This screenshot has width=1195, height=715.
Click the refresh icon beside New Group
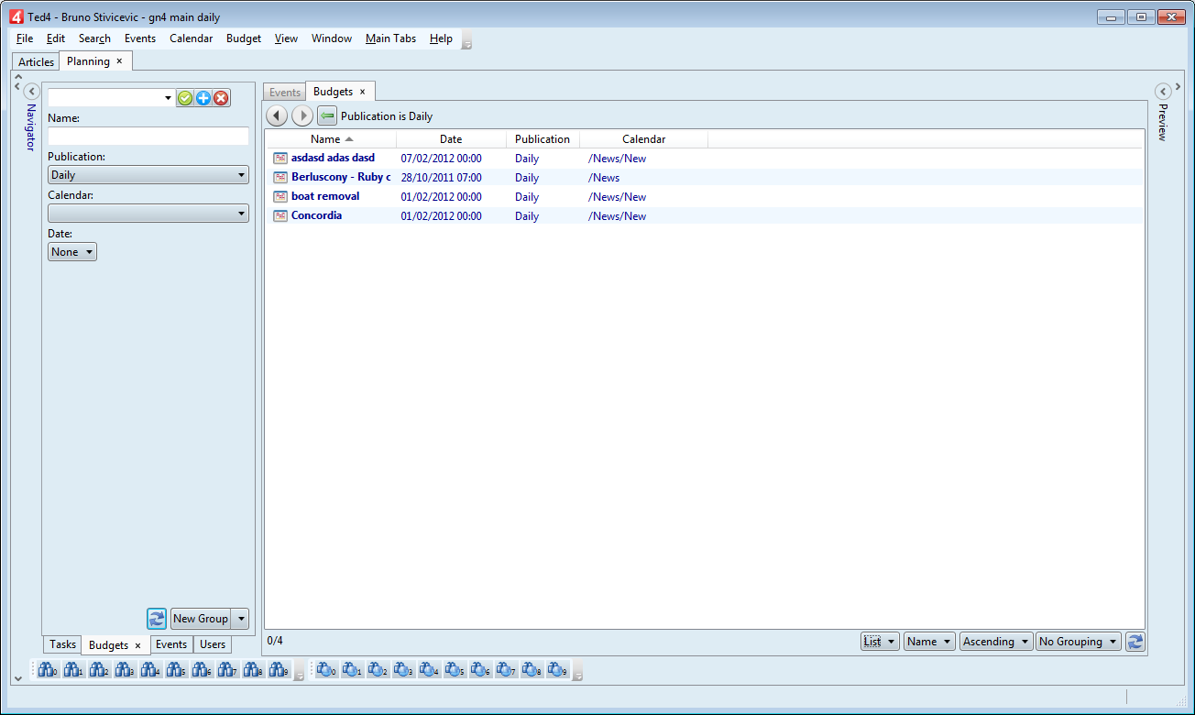point(157,619)
